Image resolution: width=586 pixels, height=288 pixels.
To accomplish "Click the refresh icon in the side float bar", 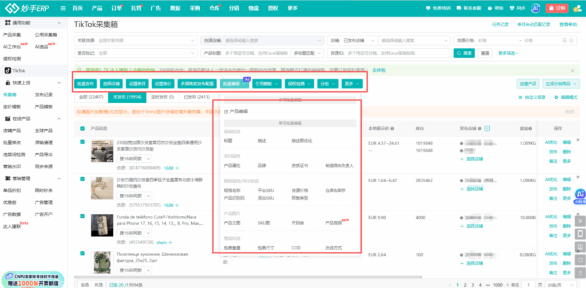I will (580, 259).
